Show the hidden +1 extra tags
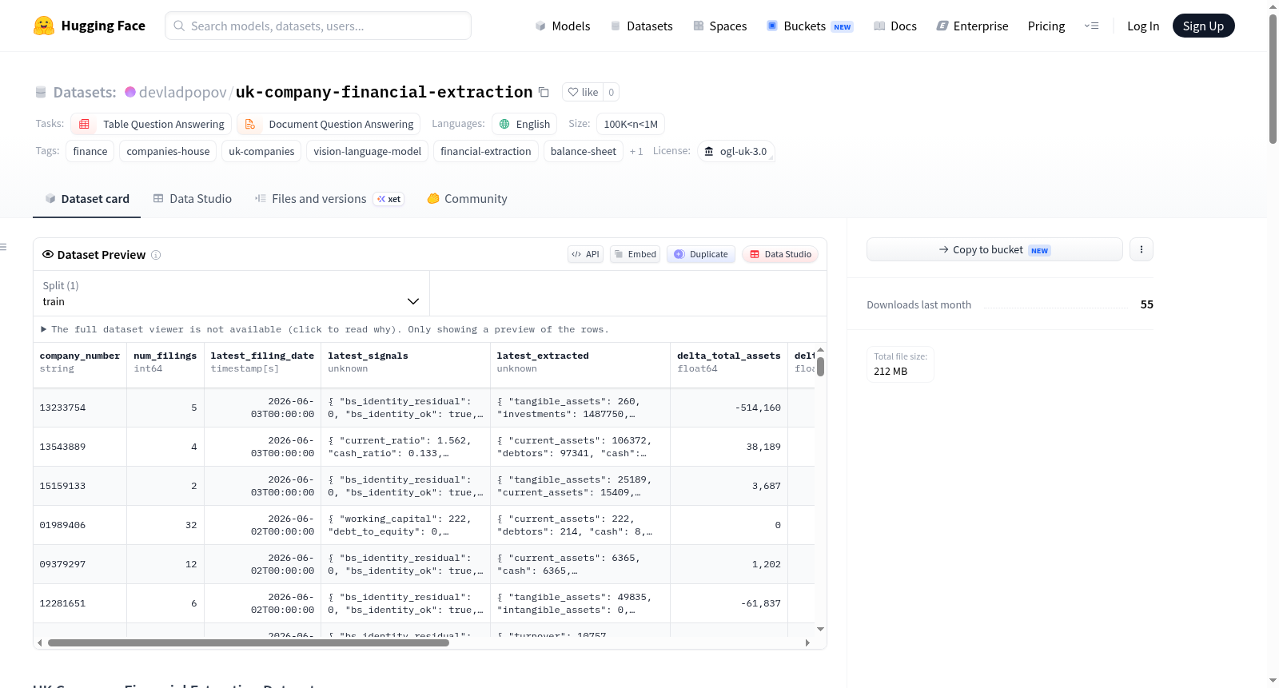Viewport: 1279px width, 688px height. pos(636,151)
